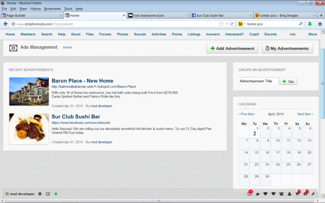Click the vertical page scrollbar

pyautogui.click(x=323, y=83)
